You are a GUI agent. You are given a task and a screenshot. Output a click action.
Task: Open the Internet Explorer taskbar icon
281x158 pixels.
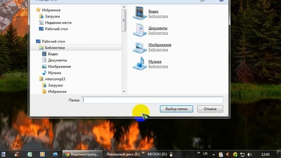[55, 154]
